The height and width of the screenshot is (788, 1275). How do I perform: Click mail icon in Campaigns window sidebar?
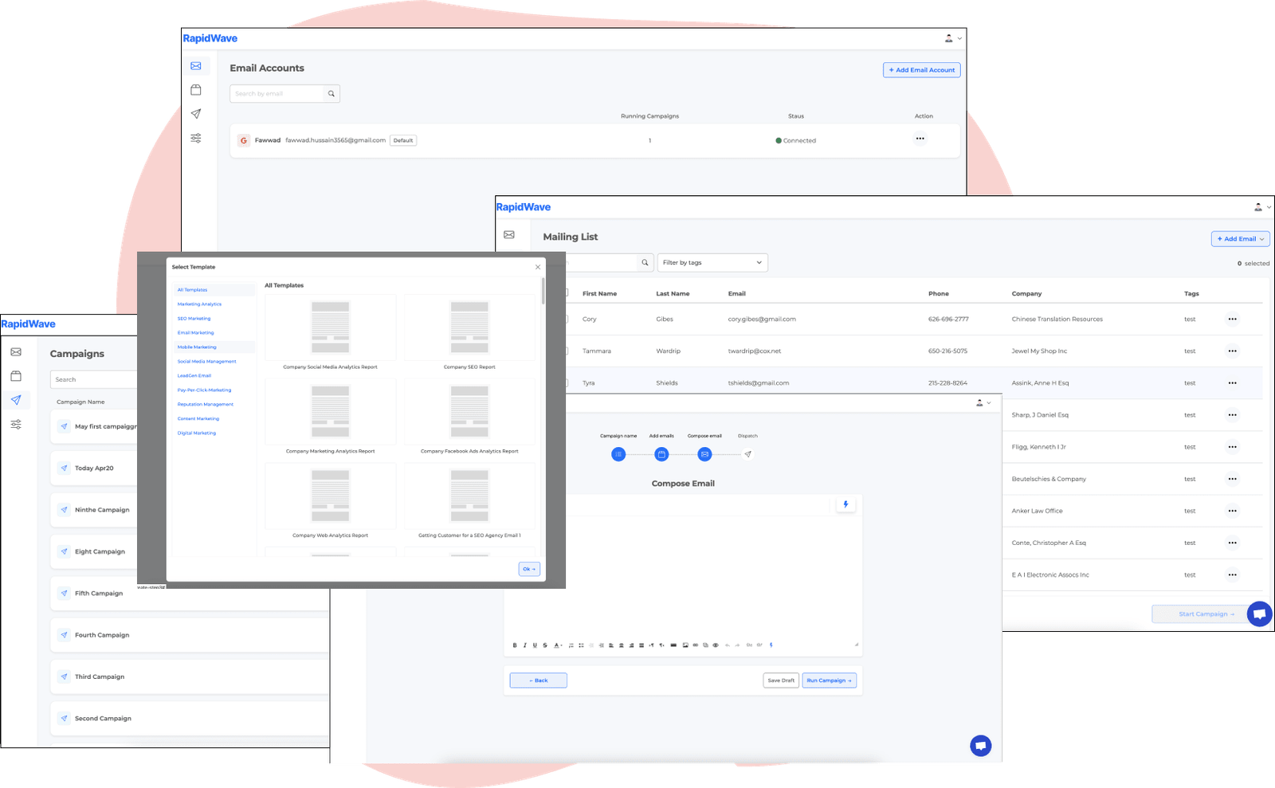(16, 352)
